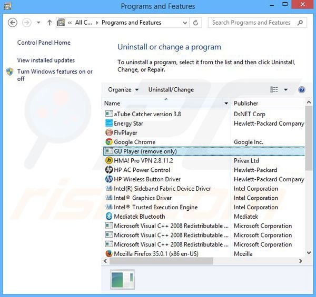This screenshot has height=297, width=316.
Task: Select the Energy Star icon
Action: point(109,123)
